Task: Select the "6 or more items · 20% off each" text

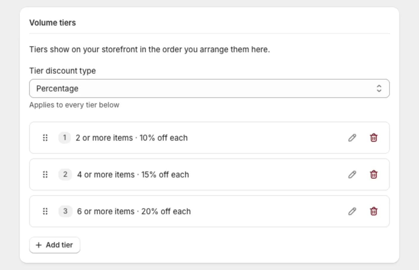Action: pyautogui.click(x=134, y=212)
